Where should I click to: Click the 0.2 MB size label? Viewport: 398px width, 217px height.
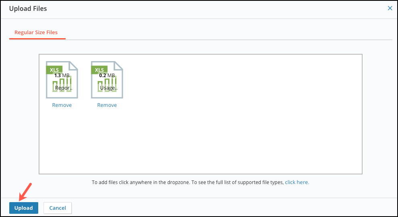[x=107, y=75]
